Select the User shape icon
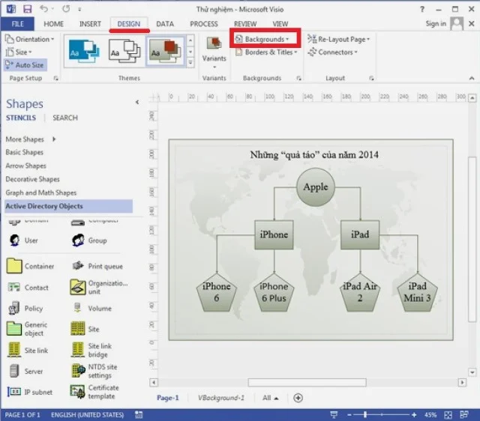This screenshot has width=480, height=421. [x=14, y=240]
